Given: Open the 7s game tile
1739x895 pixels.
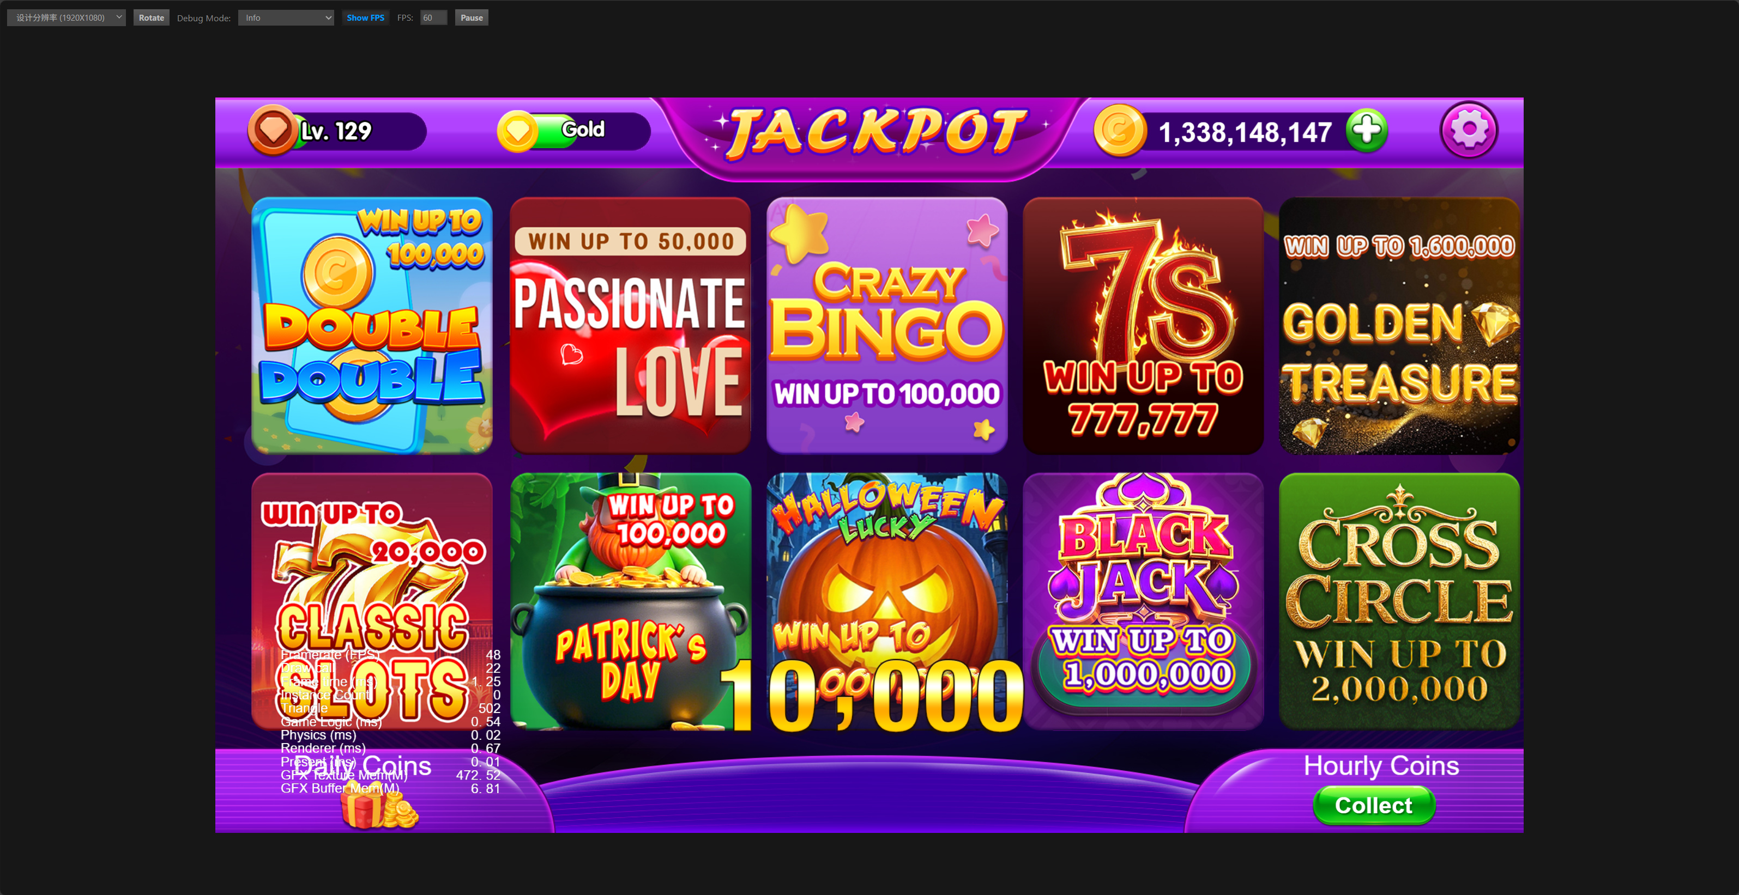Looking at the screenshot, I should click(1143, 325).
